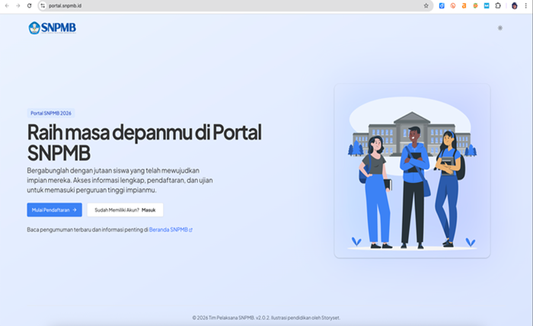Open the orange-green round extension icon
The height and width of the screenshot is (326, 533).
pos(475,6)
